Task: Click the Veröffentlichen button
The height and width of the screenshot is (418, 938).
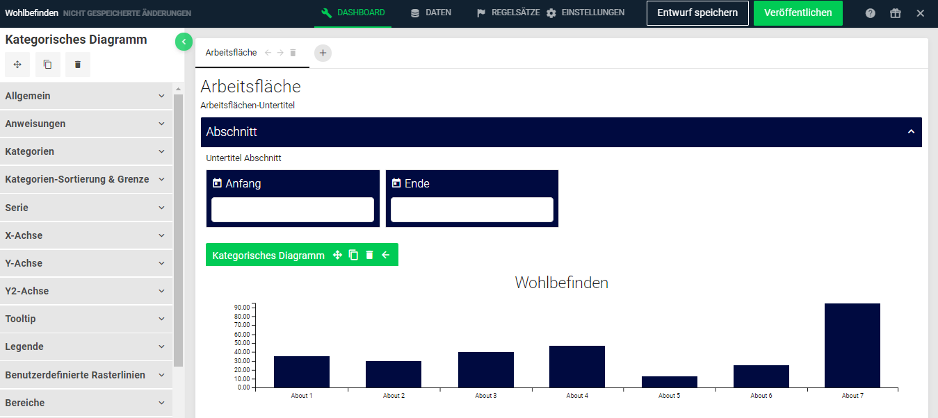Action: click(x=798, y=13)
